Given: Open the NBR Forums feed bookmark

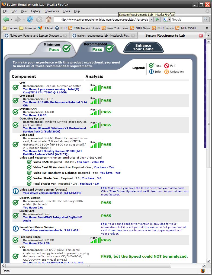Looking at the screenshot, I should click(x=163, y=28).
